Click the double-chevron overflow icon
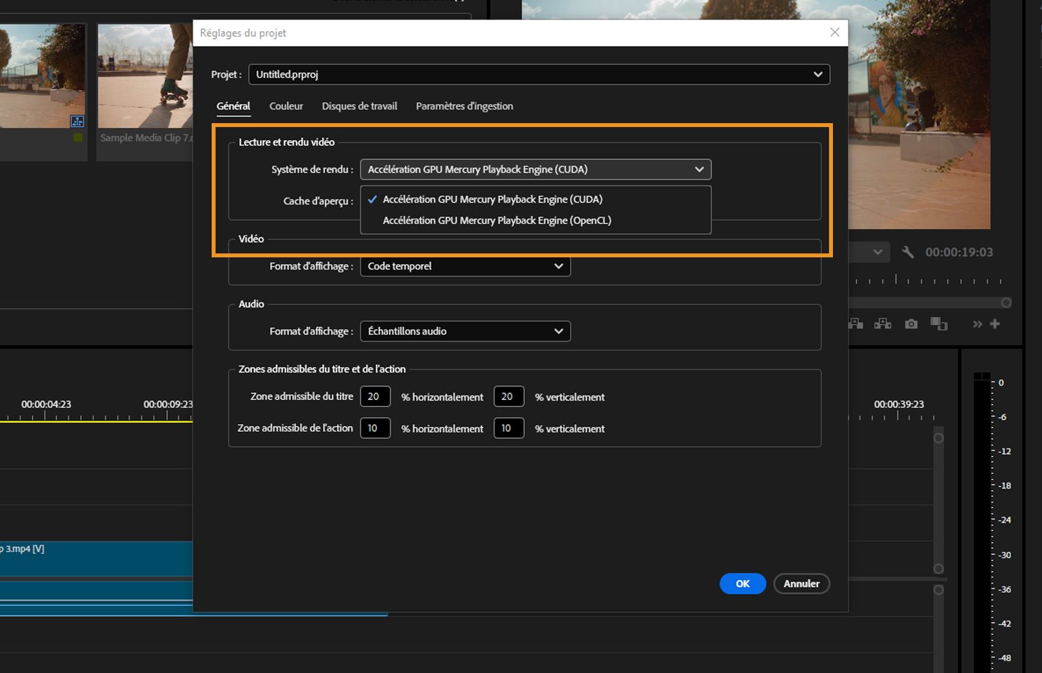The height and width of the screenshot is (673, 1042). (977, 324)
